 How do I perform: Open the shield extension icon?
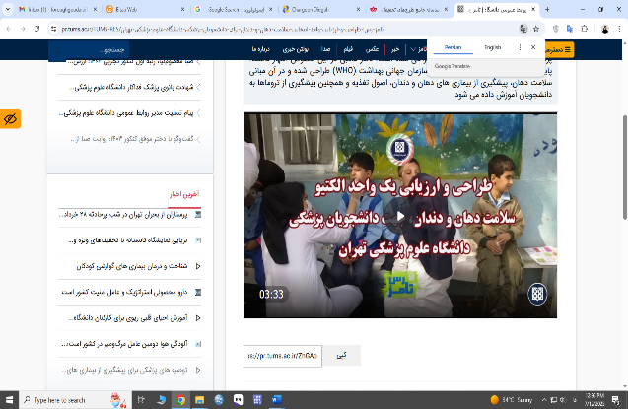click(555, 29)
